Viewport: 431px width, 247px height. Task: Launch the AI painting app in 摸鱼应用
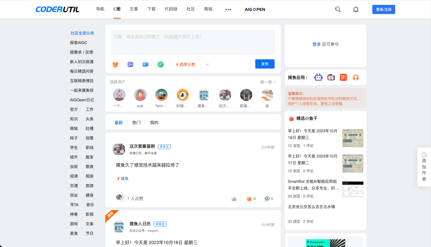(331, 77)
